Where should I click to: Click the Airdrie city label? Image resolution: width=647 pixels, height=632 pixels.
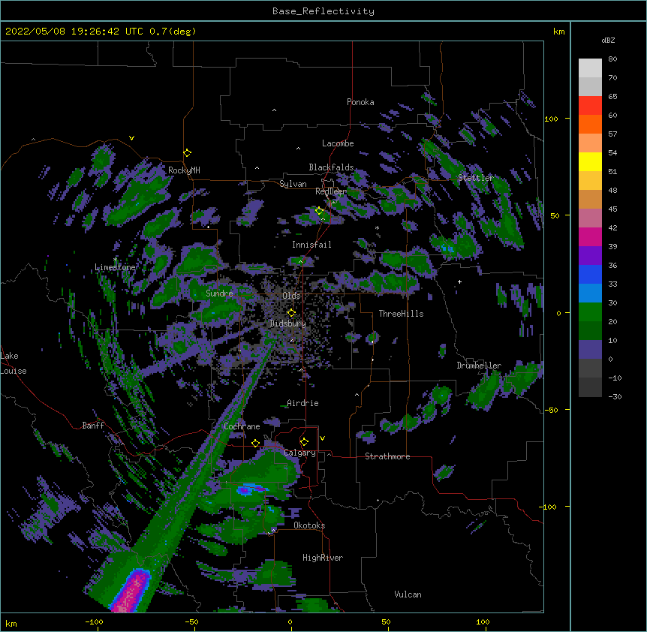(302, 403)
